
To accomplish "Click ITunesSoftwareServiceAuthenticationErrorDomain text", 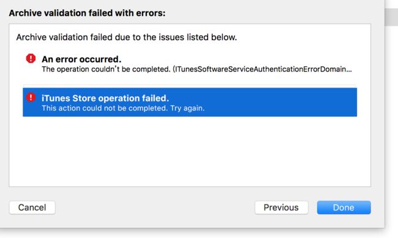I will (259, 69).
